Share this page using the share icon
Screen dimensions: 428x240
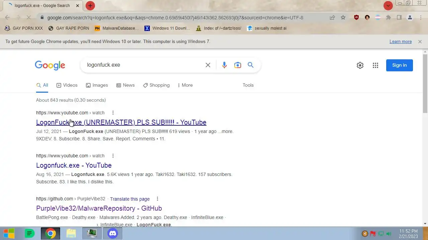tap(332, 18)
